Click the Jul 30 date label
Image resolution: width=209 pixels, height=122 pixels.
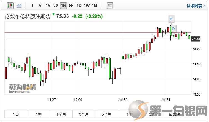coord(123,100)
